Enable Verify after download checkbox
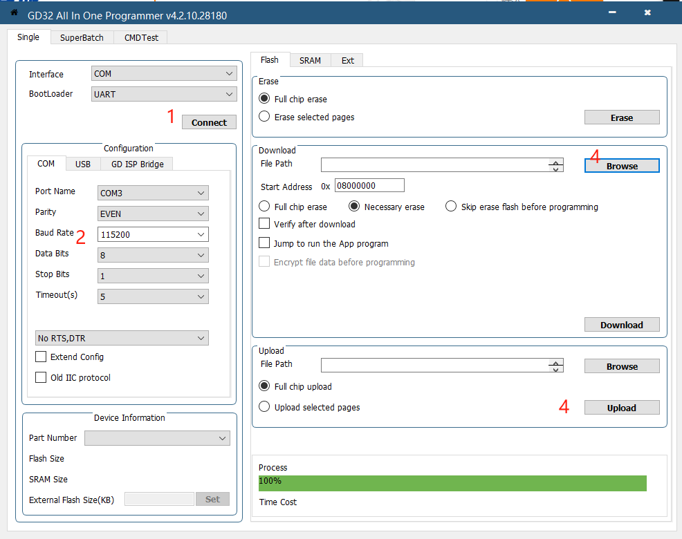 coord(264,224)
